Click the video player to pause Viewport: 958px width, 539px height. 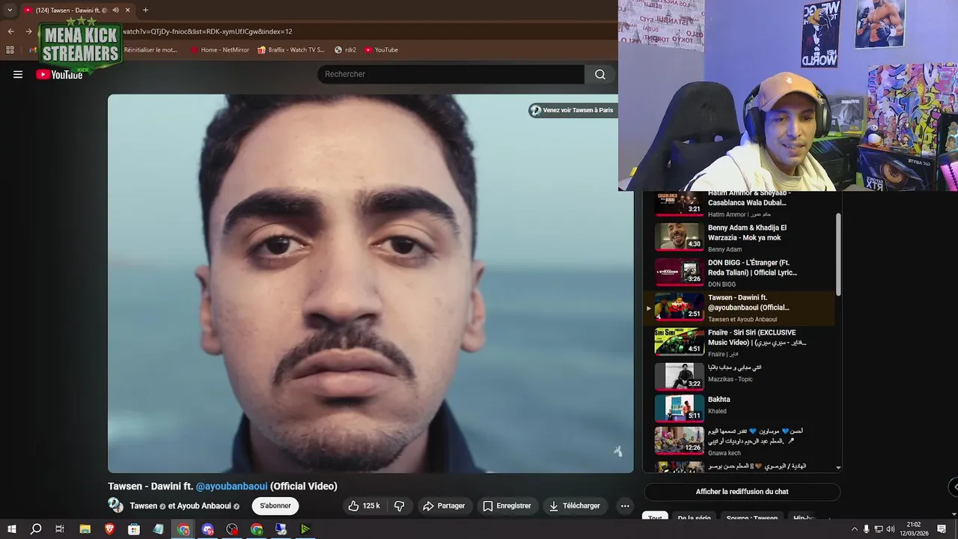pyautogui.click(x=370, y=283)
